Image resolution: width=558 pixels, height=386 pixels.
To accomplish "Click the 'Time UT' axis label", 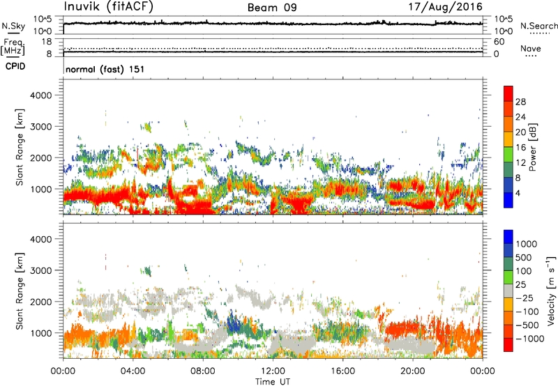I will [273, 382].
